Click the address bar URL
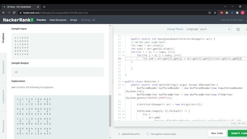The image size is (247, 139). point(56,13)
